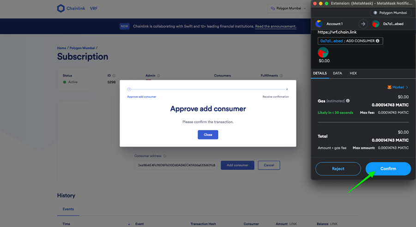Click the Consumer address info icon

click(164, 156)
